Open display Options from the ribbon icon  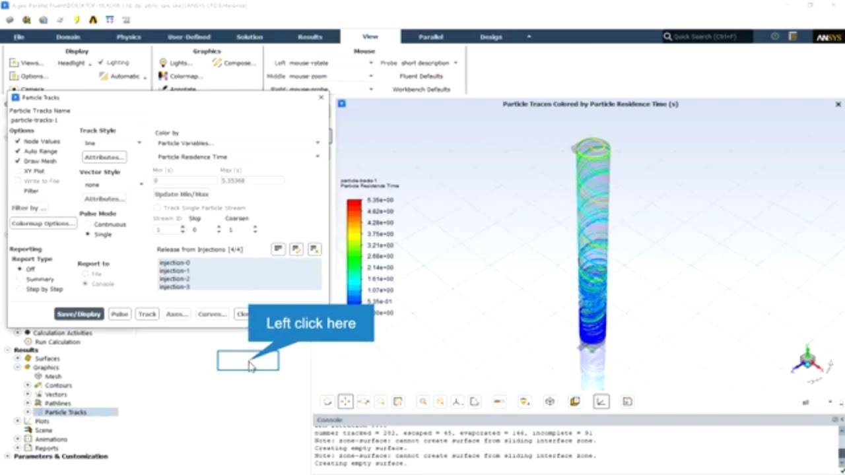[14, 76]
